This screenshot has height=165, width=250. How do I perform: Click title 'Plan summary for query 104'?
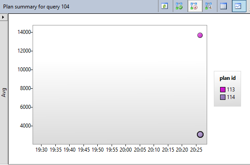[36, 7]
